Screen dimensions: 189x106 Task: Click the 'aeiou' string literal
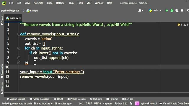pyautogui.click(x=46, y=39)
